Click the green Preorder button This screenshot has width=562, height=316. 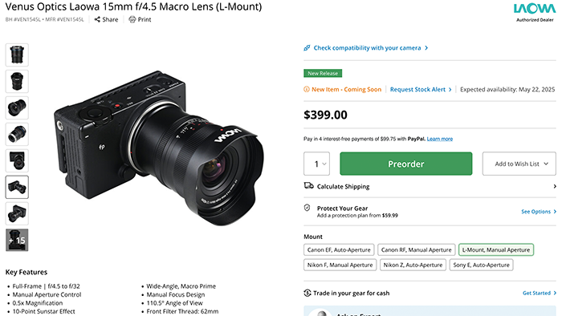point(405,164)
